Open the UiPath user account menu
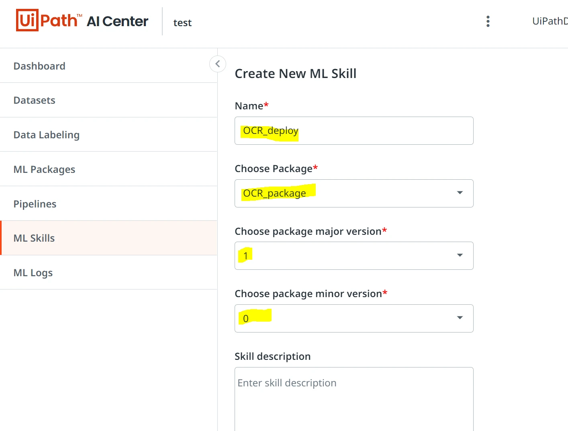 click(x=550, y=21)
